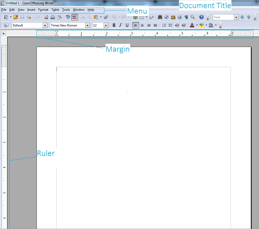This screenshot has width=259, height=229.
Task: Click Increase Indent icon
Action: (184, 25)
